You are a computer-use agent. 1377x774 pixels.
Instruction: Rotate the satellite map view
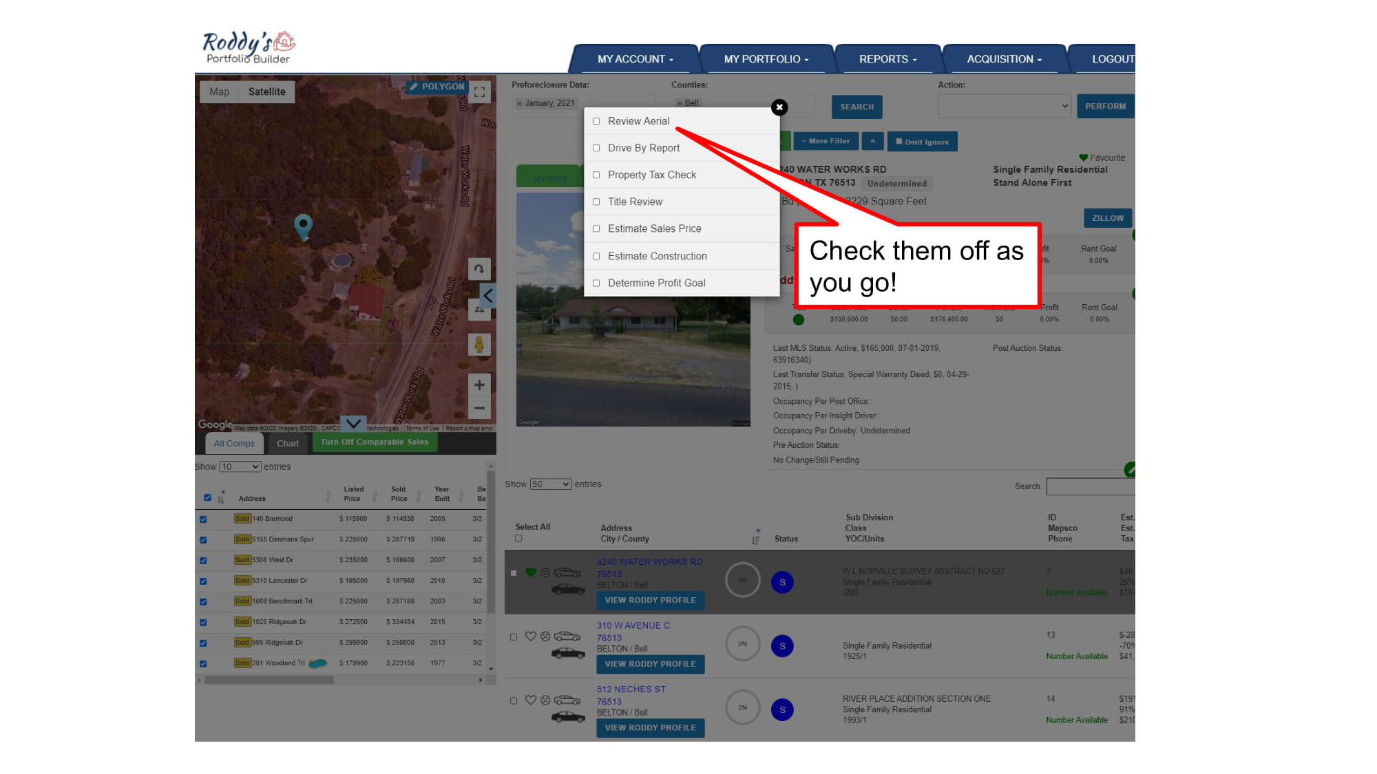click(x=479, y=269)
